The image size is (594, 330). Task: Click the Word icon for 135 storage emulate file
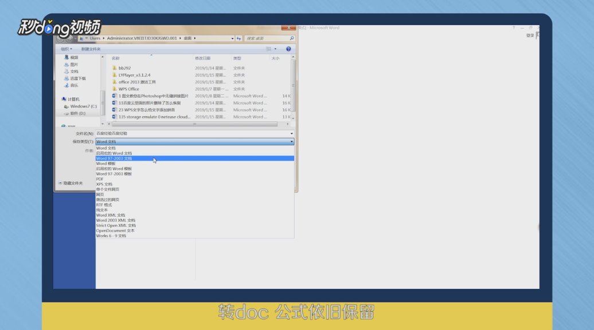click(x=115, y=117)
